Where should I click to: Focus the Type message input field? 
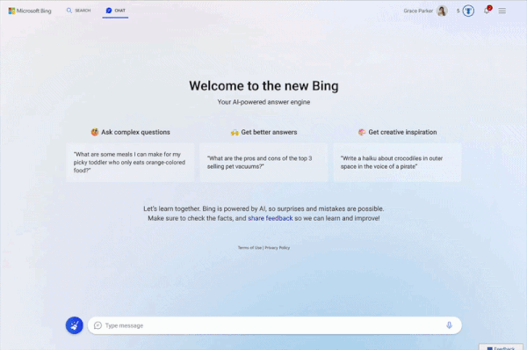[x=275, y=325]
